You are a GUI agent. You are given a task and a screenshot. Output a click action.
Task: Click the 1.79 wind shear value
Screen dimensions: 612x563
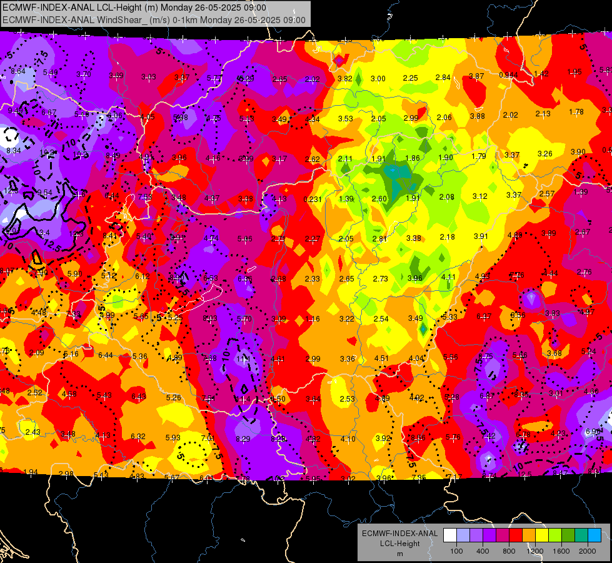(479, 156)
